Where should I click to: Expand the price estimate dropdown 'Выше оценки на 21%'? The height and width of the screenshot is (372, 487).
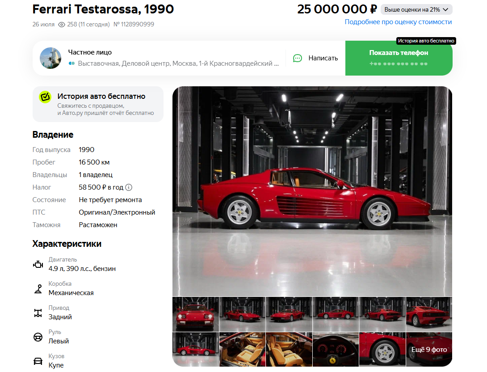[x=416, y=10]
